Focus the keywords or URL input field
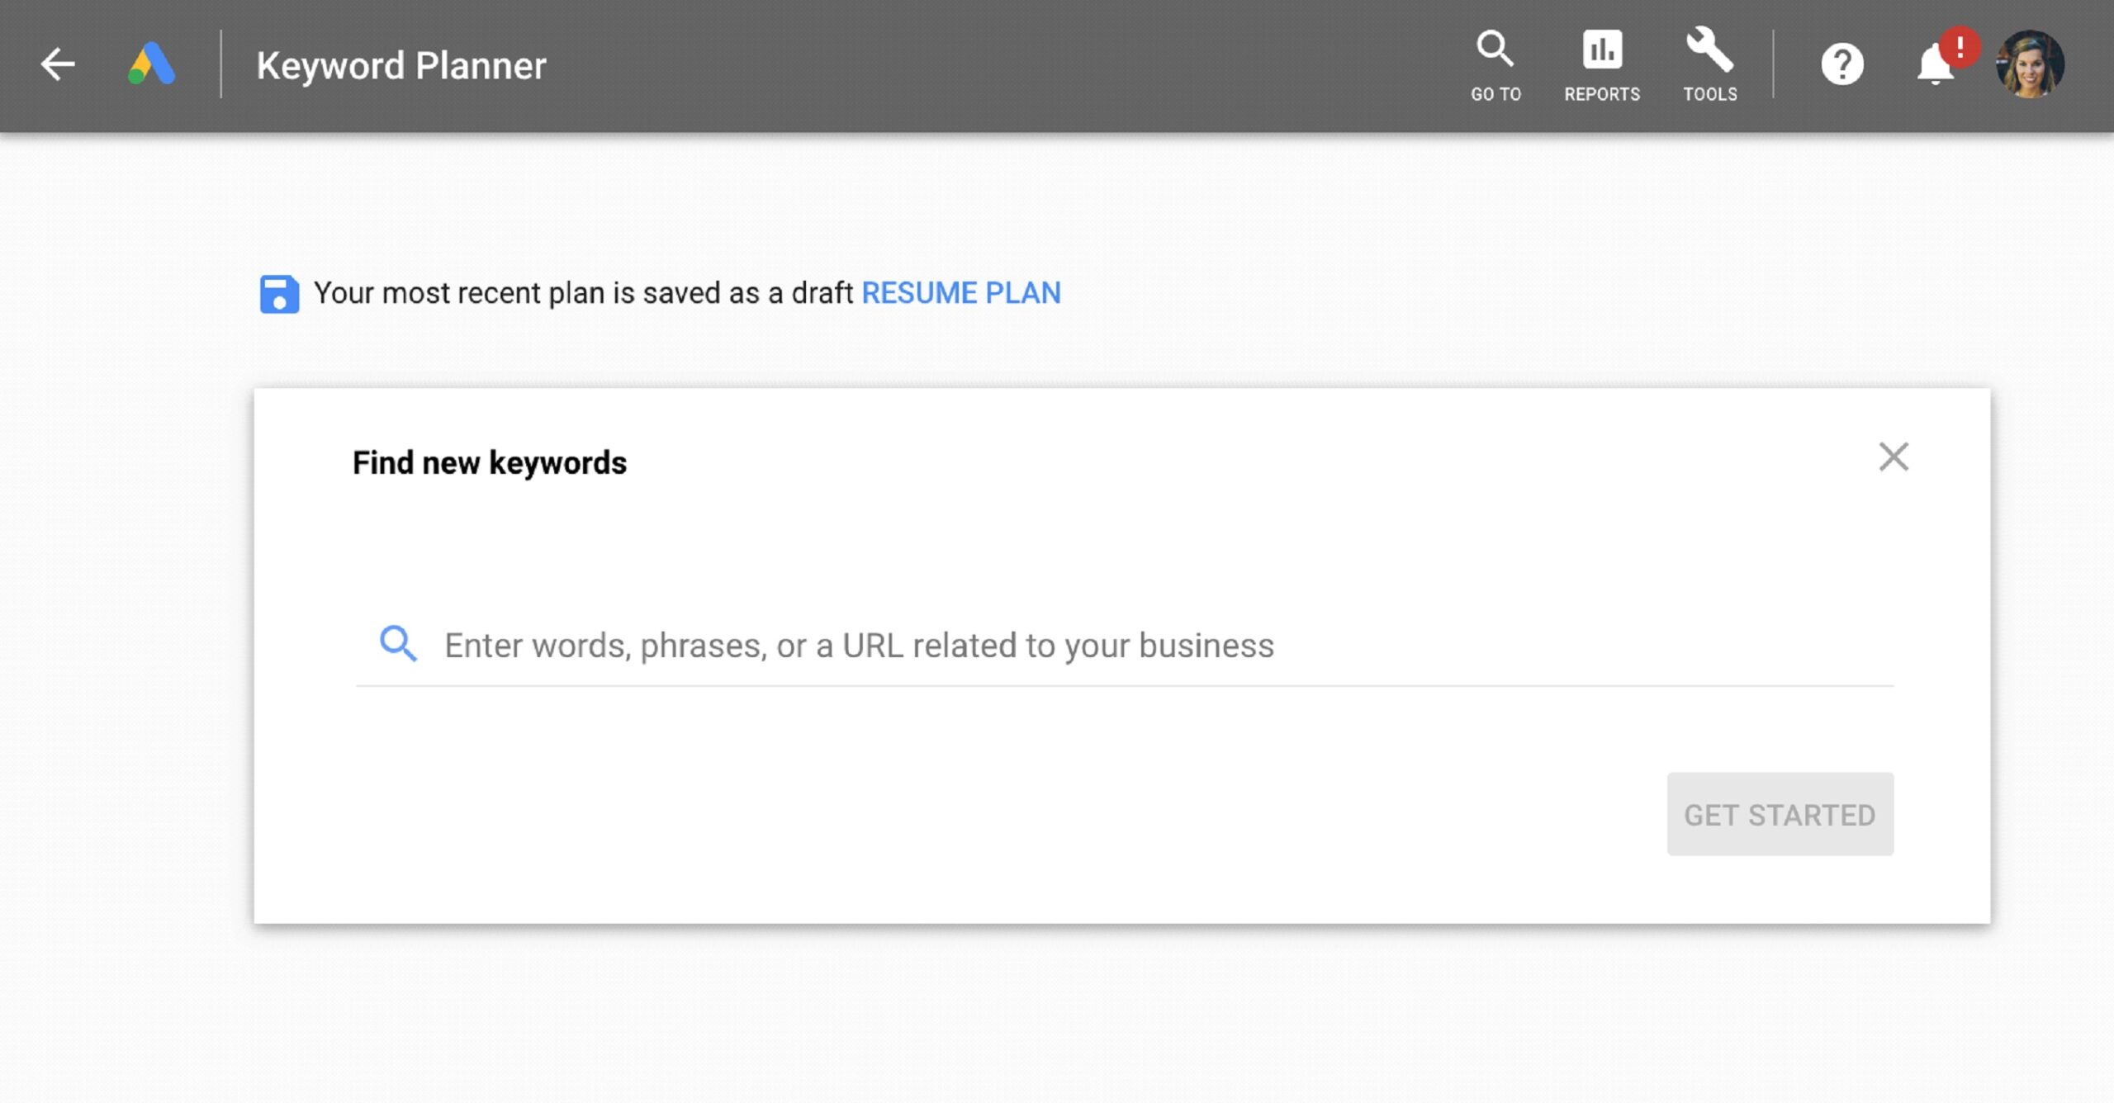2114x1103 pixels. (x=1125, y=645)
